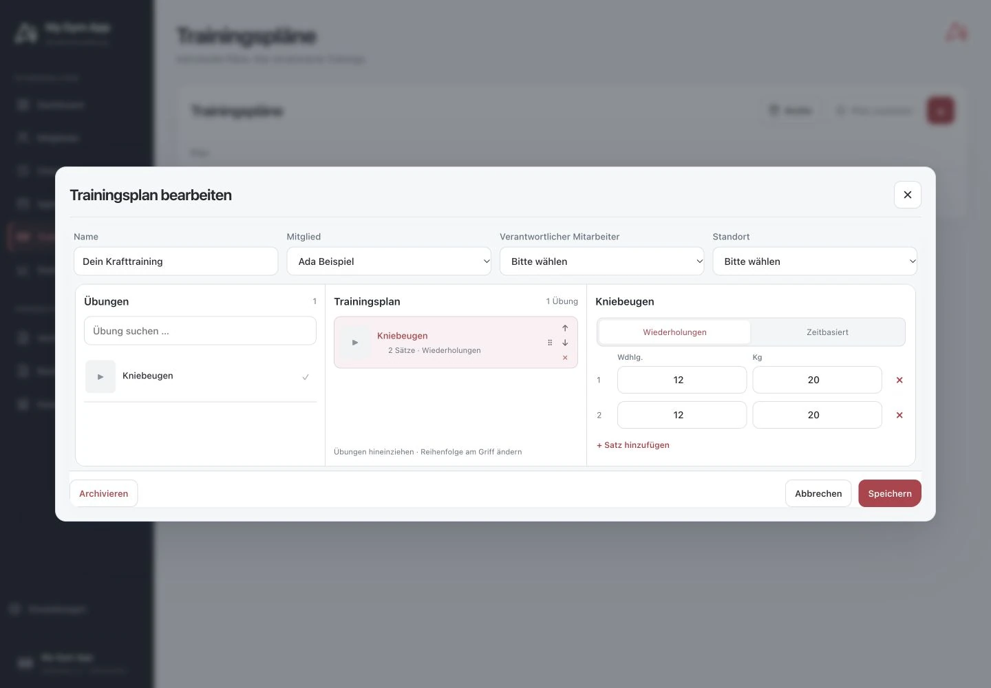Focus the Name field Dein Krafttraining

[175, 261]
